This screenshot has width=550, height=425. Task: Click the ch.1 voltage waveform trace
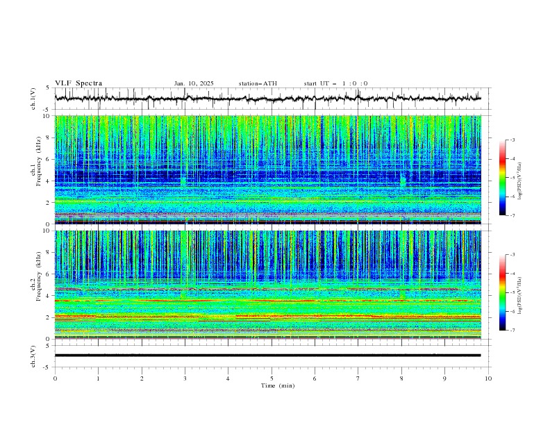point(267,99)
